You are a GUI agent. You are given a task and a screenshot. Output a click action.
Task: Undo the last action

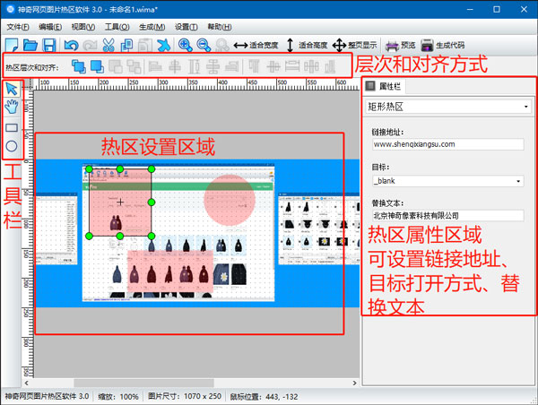[72, 45]
